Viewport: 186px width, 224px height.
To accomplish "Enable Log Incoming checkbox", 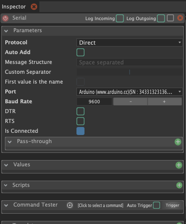I will 120,18.
